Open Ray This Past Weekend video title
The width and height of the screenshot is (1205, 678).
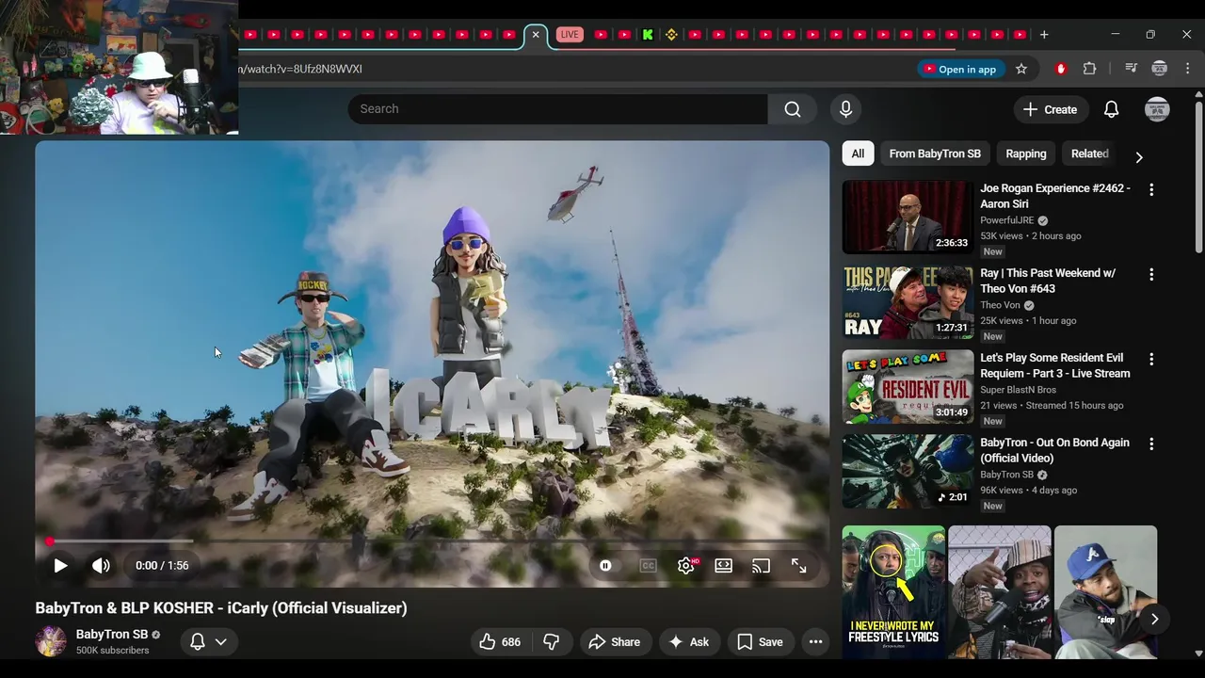[1048, 281]
